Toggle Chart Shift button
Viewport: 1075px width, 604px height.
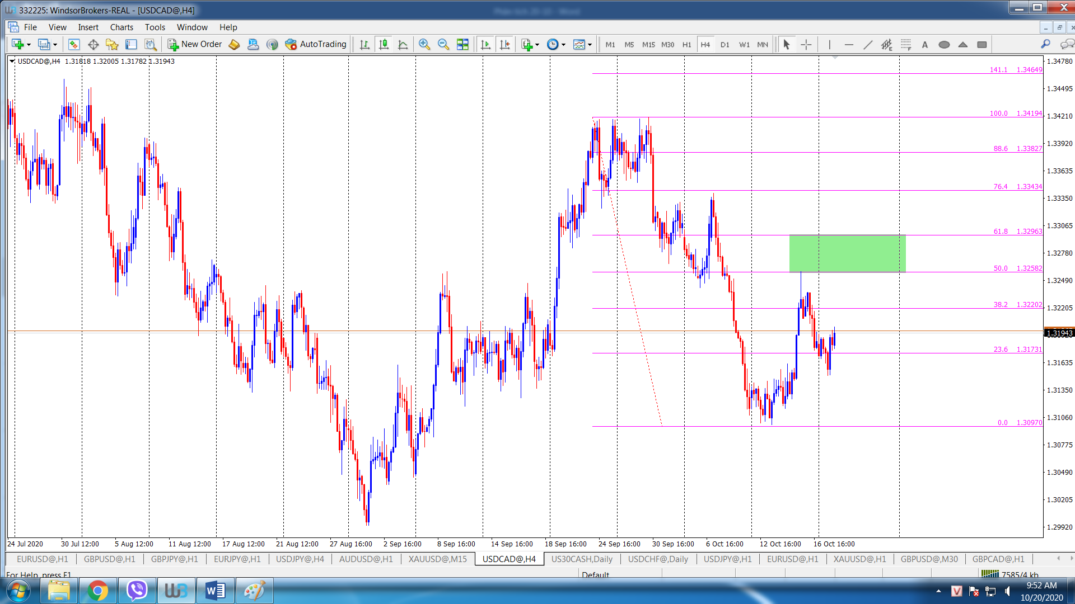(x=504, y=44)
